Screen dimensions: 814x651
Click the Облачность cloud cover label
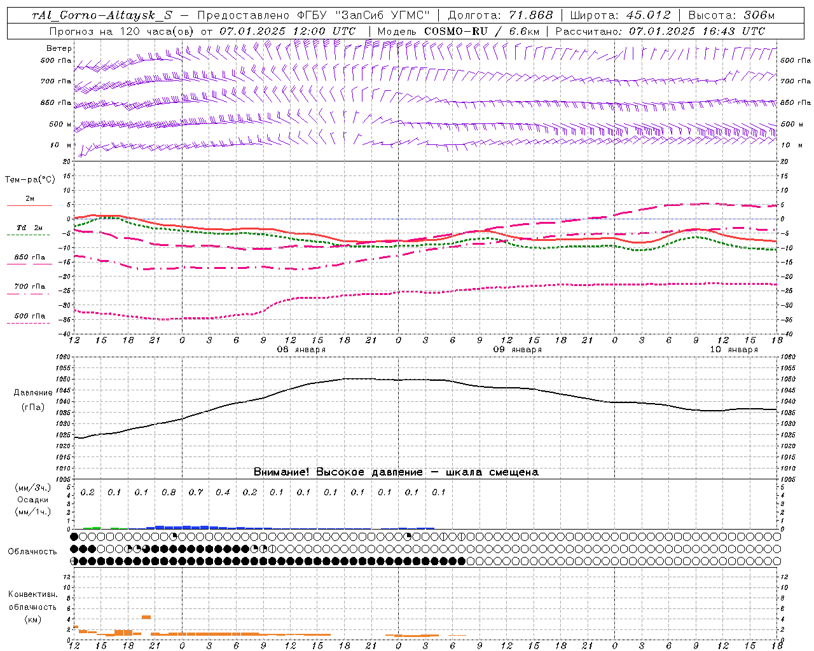(x=32, y=552)
